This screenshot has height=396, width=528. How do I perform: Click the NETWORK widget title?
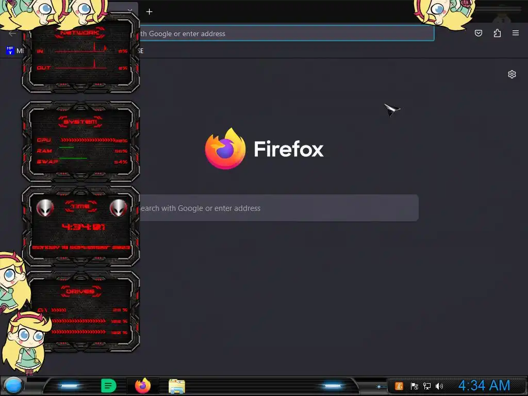(x=80, y=32)
